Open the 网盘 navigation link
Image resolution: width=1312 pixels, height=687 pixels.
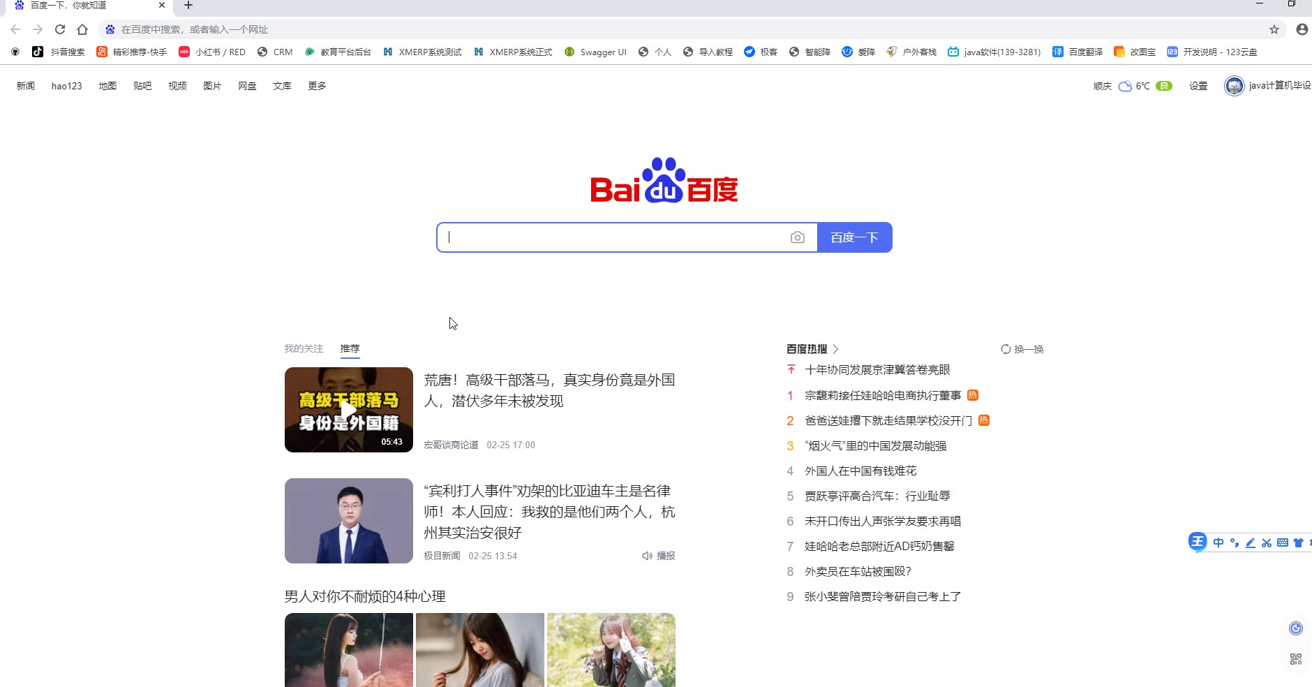(247, 86)
